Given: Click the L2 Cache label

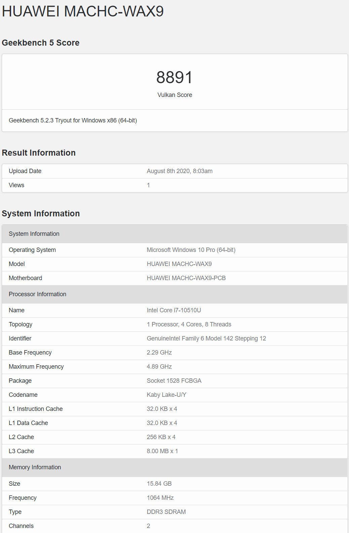Looking at the screenshot, I should (21, 437).
